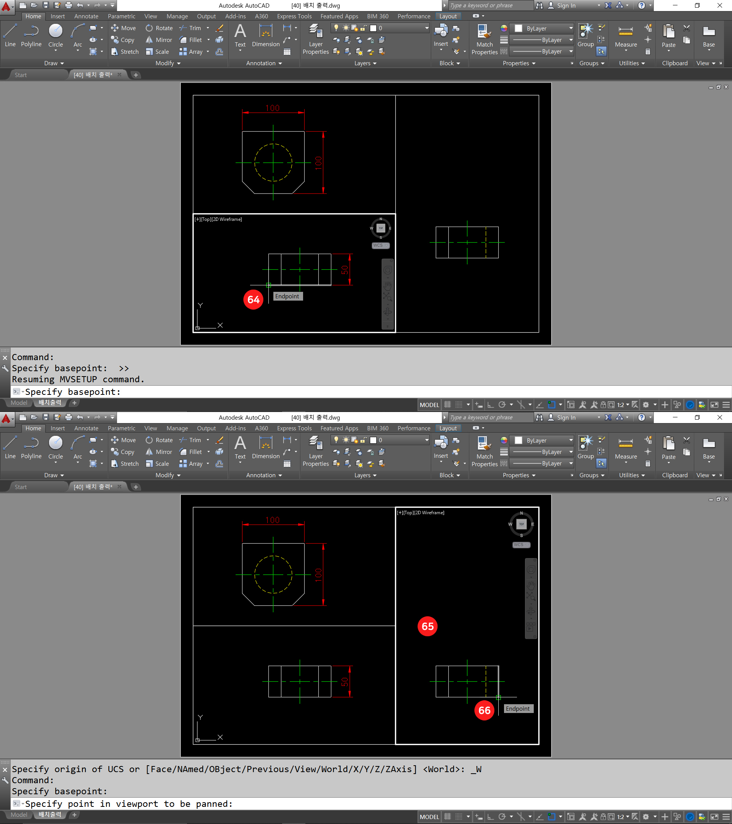The image size is (732, 824).
Task: Expand the Modify panel in the lower ribbon
Action: pos(168,475)
